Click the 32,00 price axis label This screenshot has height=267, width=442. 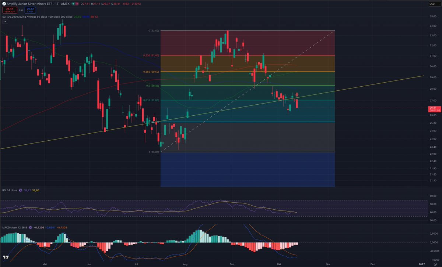point(432,46)
